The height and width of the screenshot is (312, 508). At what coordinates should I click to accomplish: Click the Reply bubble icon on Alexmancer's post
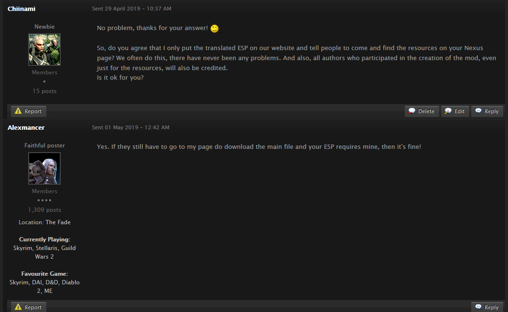[478, 306]
